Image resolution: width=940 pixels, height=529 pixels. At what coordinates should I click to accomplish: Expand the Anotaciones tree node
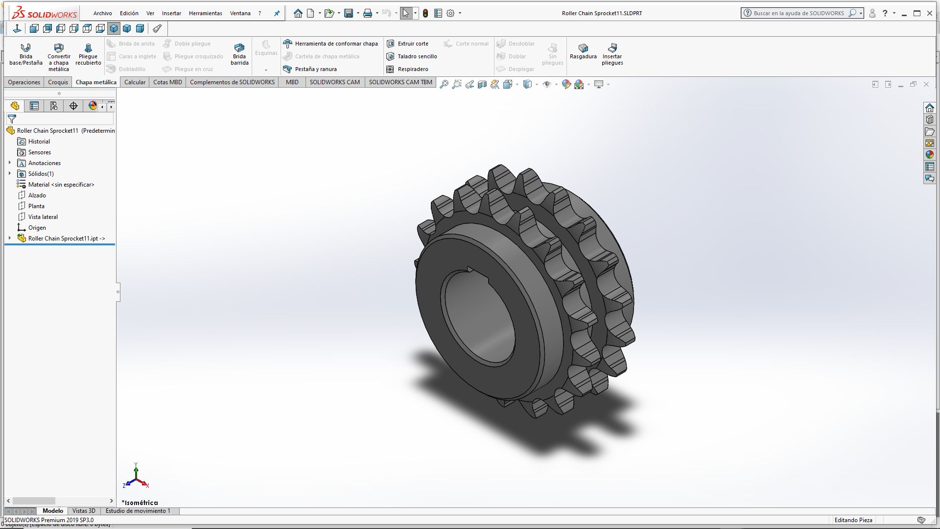coord(10,163)
